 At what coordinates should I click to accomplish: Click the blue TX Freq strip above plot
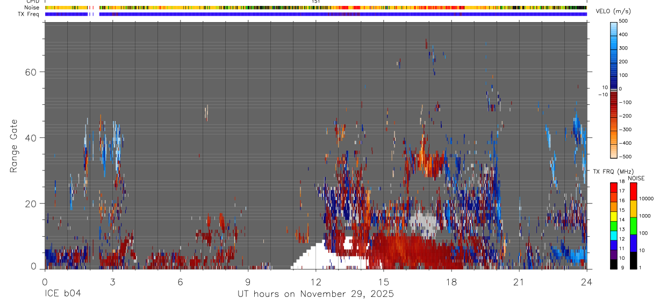pyautogui.click(x=315, y=14)
